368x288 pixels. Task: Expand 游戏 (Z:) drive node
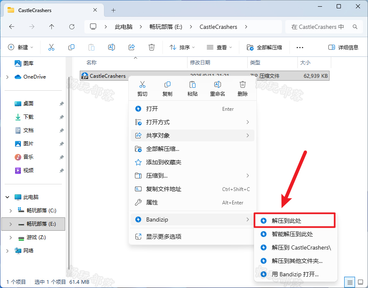(x=10, y=237)
